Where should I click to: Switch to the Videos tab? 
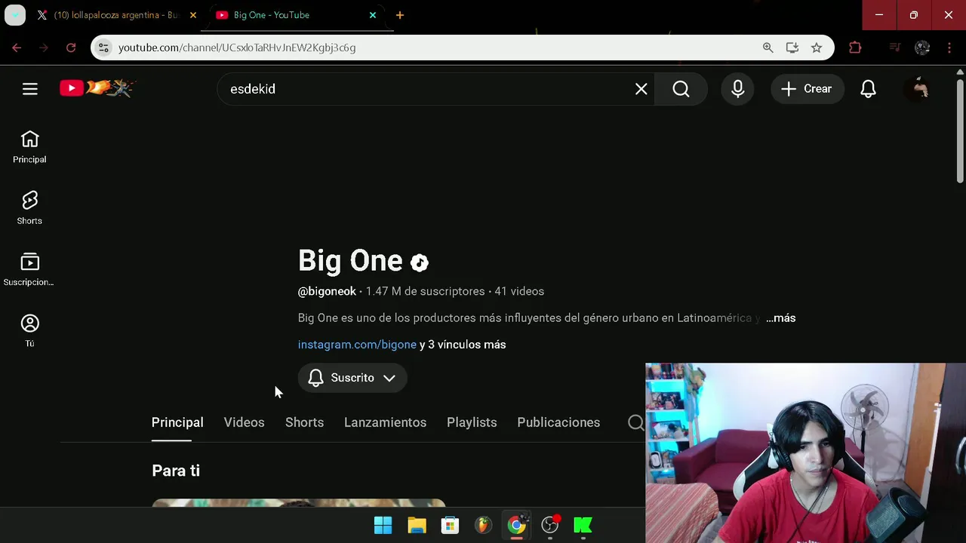[x=244, y=422]
